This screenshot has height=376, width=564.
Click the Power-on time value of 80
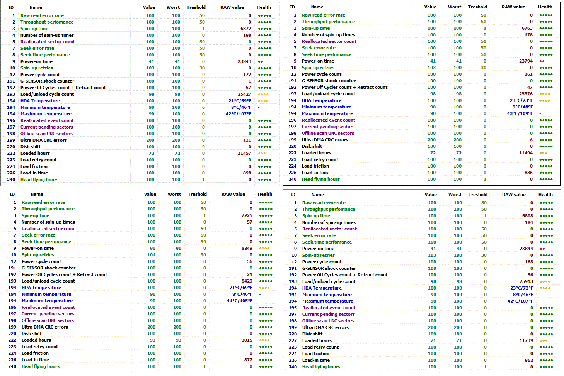[x=153, y=248]
